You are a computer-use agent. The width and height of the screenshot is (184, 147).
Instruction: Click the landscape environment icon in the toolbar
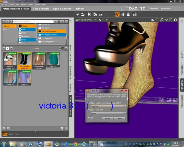tap(83, 14)
